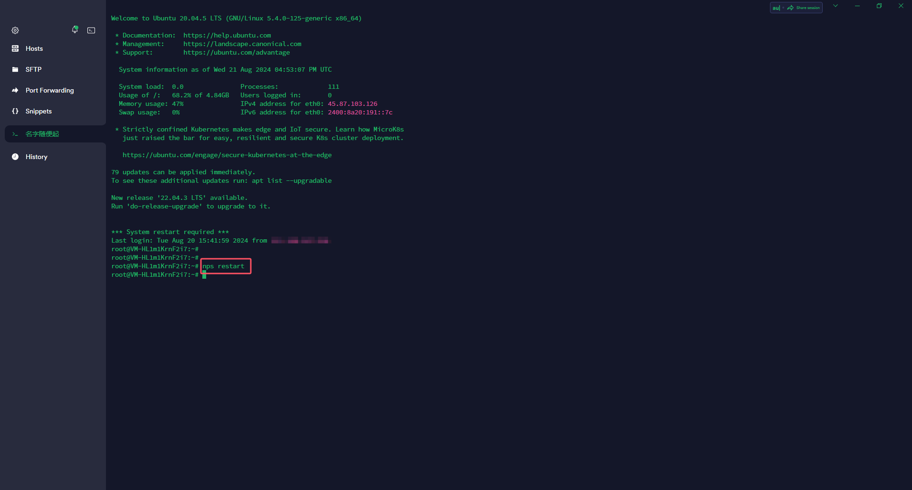Click the Snippets curly braces icon
This screenshot has width=912, height=490.
click(15, 111)
